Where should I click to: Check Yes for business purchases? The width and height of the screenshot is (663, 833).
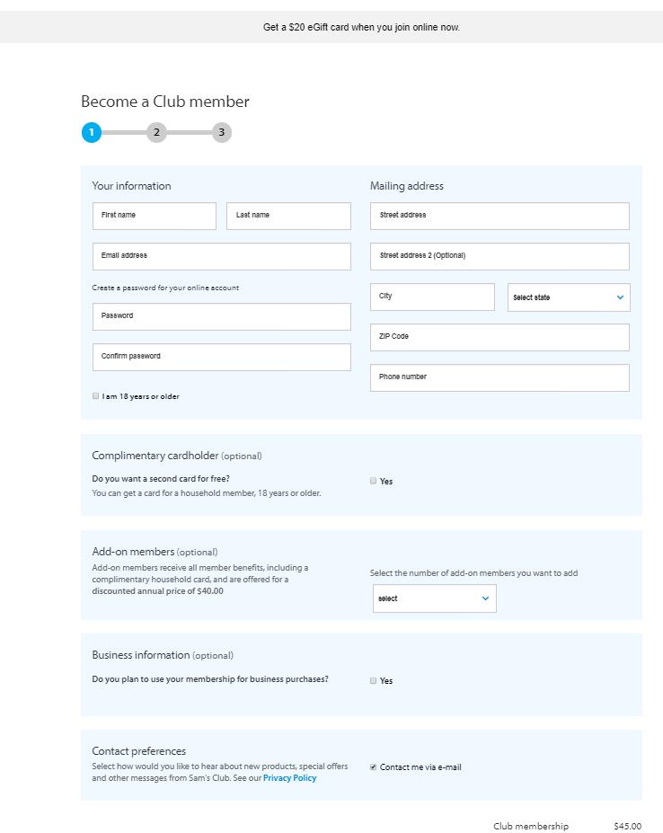(374, 680)
